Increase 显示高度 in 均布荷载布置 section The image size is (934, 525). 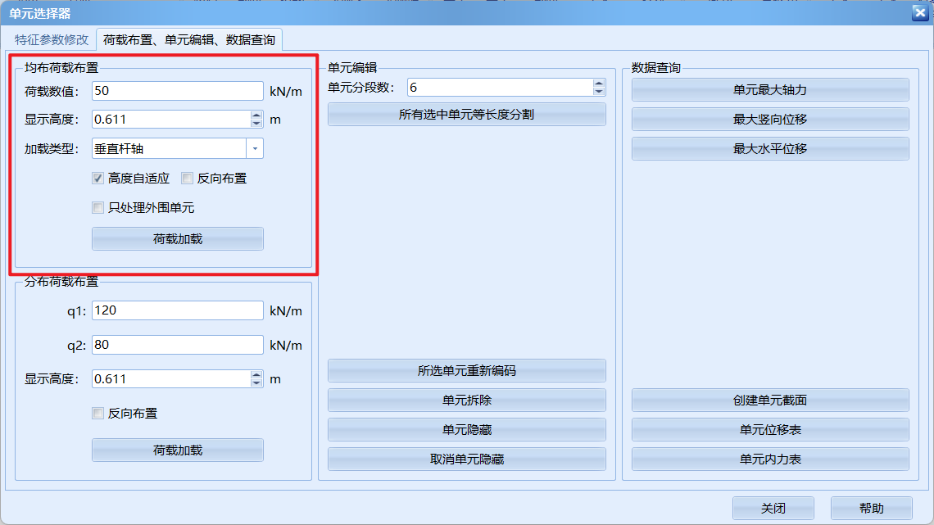coord(256,115)
